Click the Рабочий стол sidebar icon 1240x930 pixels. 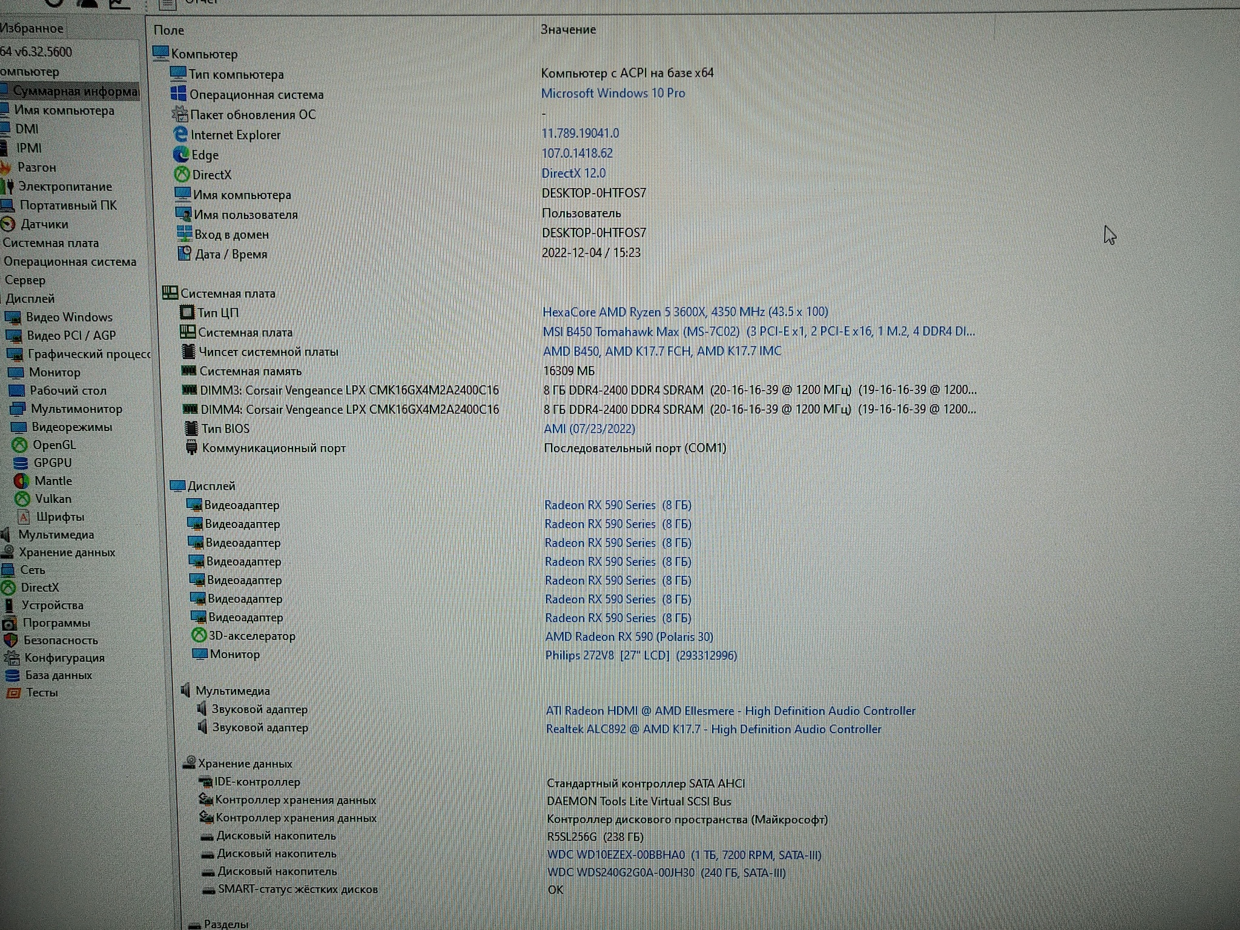pyautogui.click(x=16, y=391)
